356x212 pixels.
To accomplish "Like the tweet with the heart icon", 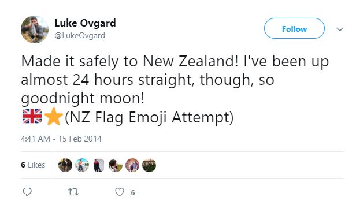I will tap(120, 192).
